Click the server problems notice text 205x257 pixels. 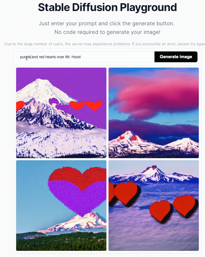[105, 44]
